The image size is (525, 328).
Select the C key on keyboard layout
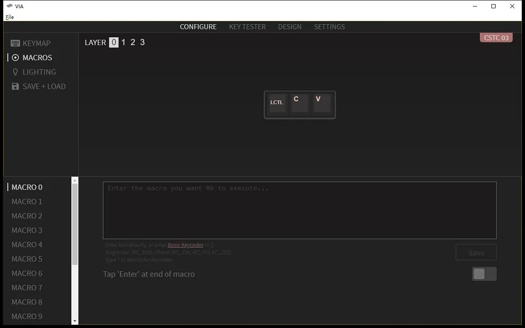[299, 103]
